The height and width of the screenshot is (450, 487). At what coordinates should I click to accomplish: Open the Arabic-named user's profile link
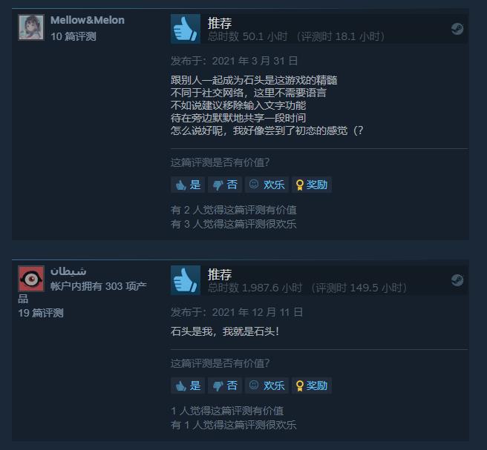(x=68, y=271)
